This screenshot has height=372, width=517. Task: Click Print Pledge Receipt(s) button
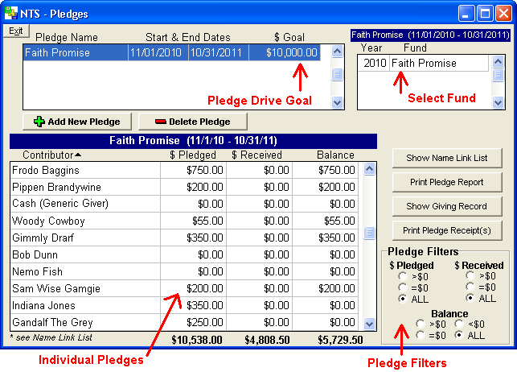447,230
